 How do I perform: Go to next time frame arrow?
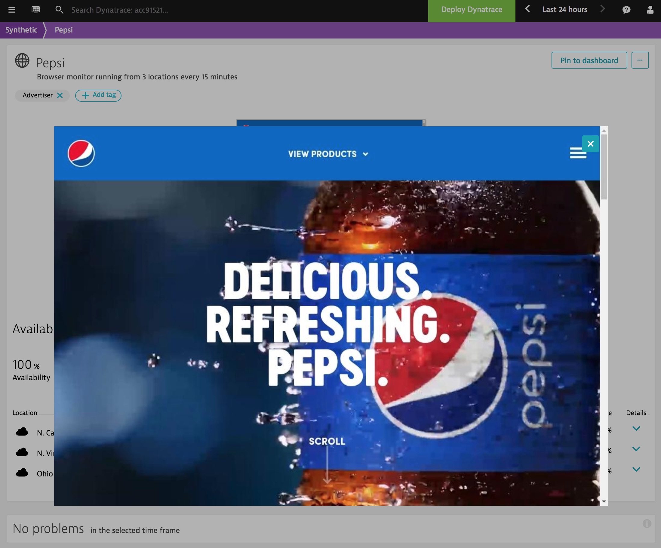(x=602, y=9)
